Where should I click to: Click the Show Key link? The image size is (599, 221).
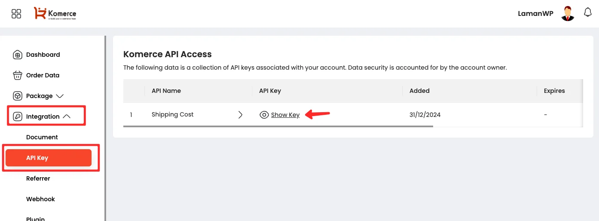tap(285, 115)
